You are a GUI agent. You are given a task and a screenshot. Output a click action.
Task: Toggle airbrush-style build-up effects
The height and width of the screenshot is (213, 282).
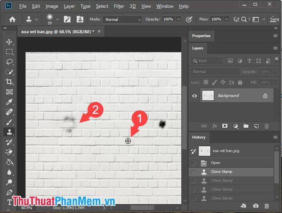(236, 19)
